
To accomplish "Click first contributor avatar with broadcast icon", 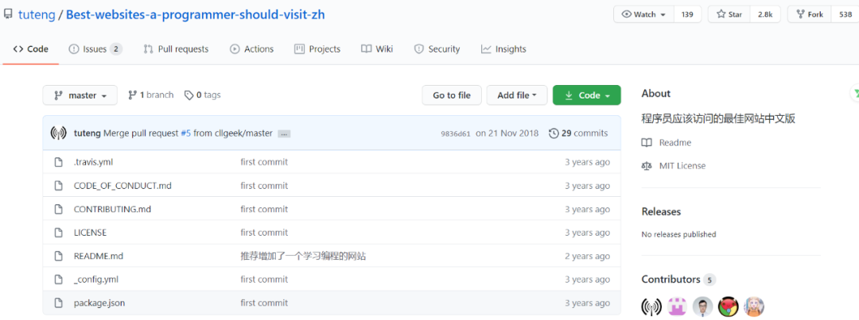I will [x=651, y=307].
